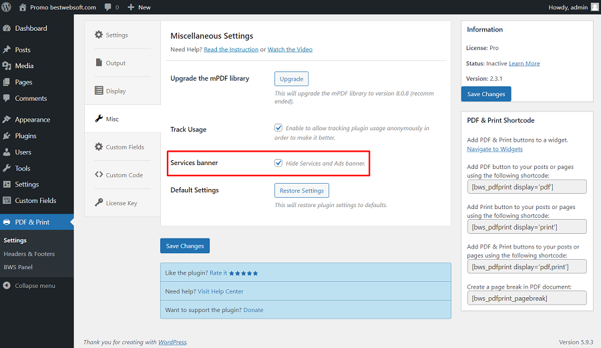
Task: Click the WordPress logo icon
Action: (x=7, y=7)
